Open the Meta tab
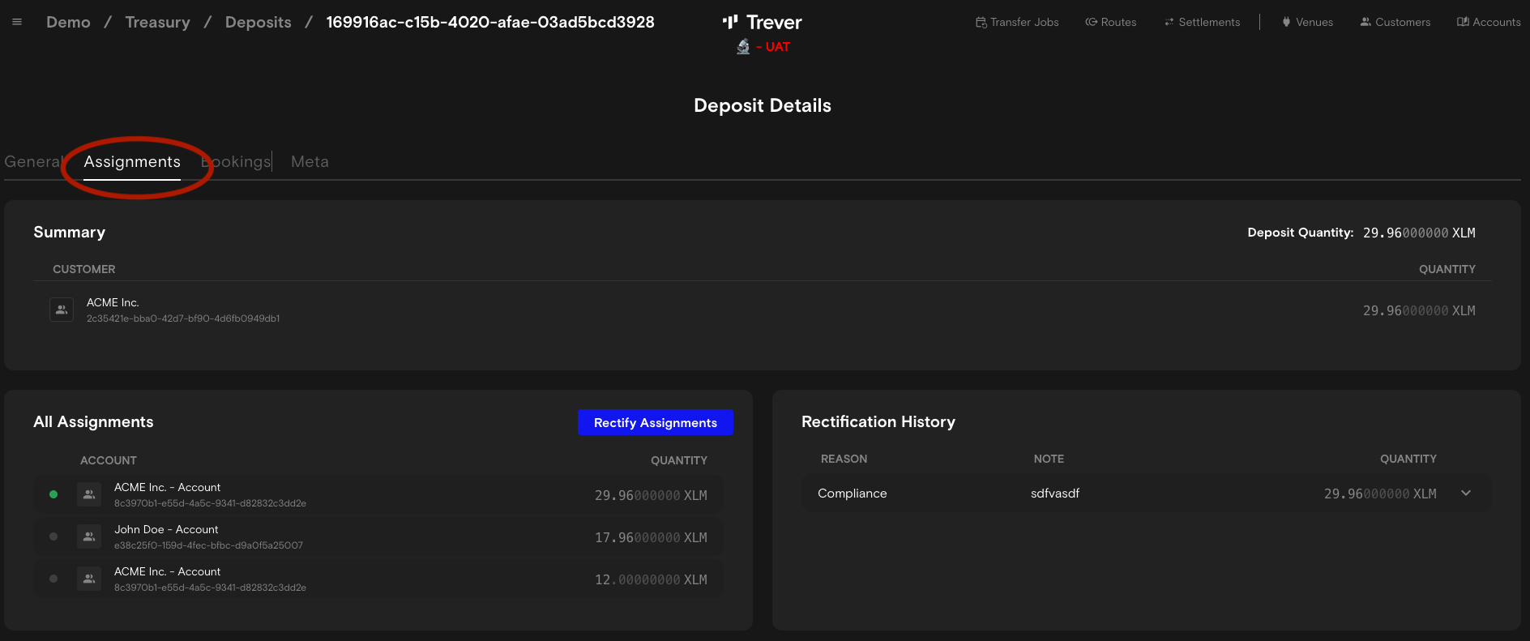Viewport: 1530px width, 641px height. tap(310, 162)
